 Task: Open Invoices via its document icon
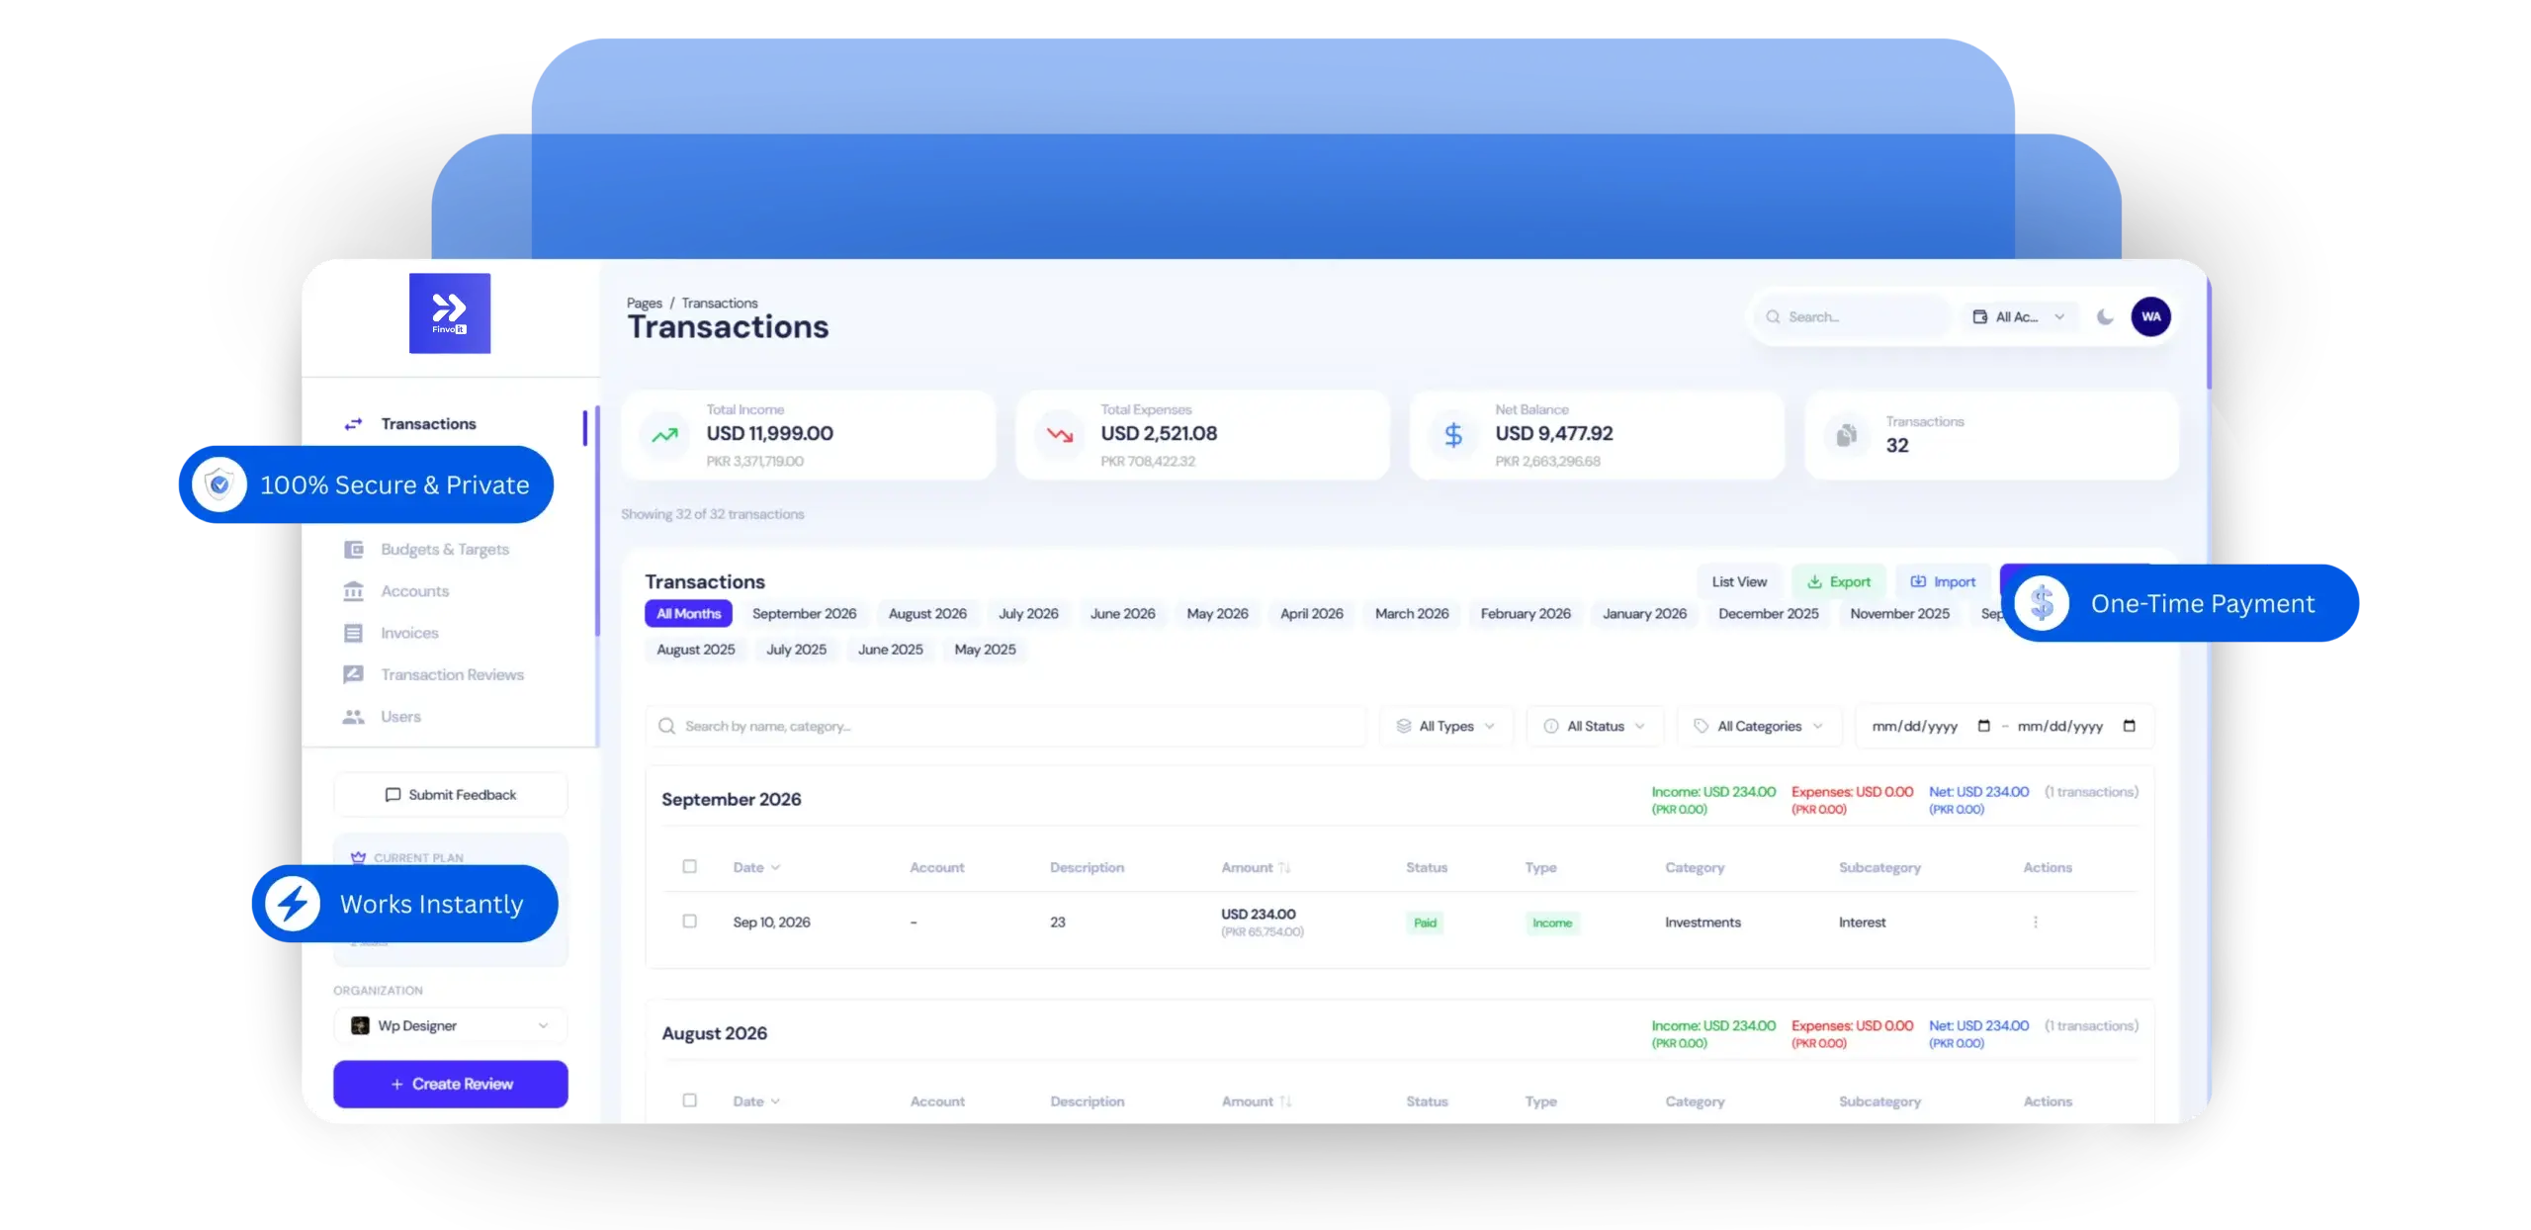[x=353, y=633]
